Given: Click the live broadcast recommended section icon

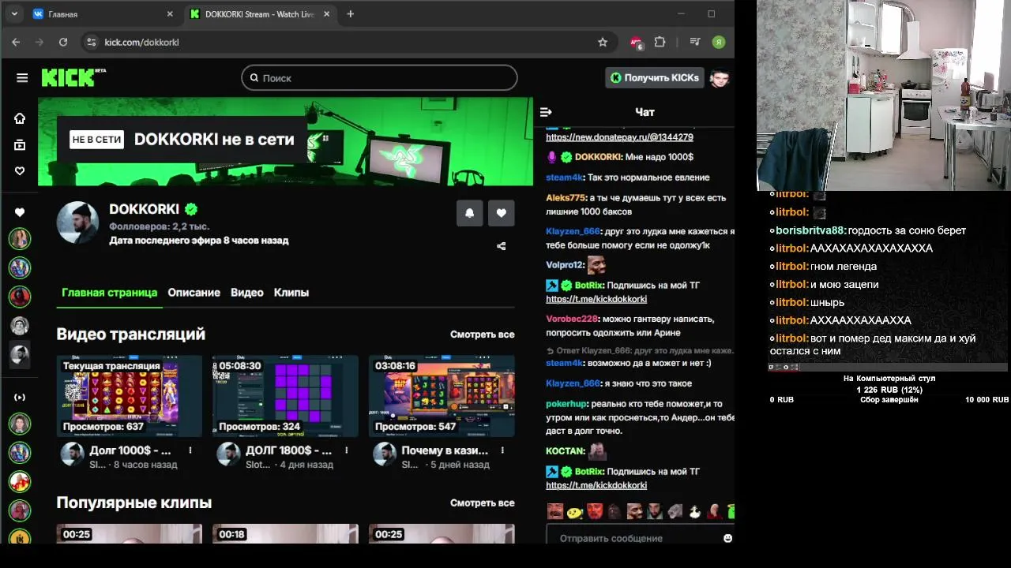Looking at the screenshot, I should click(20, 397).
